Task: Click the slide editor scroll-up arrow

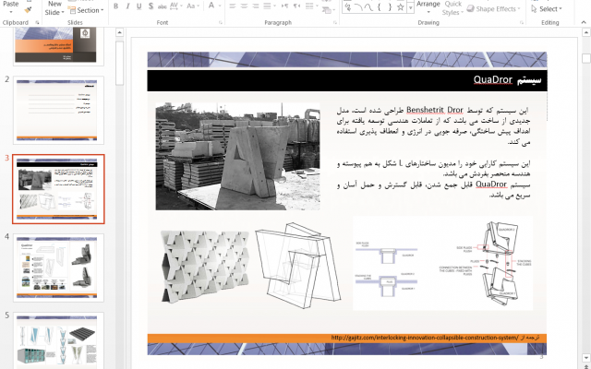Action: pyautogui.click(x=586, y=32)
